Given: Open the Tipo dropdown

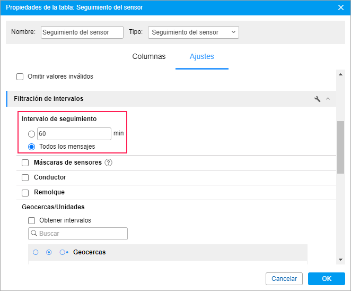Looking at the screenshot, I should point(194,32).
